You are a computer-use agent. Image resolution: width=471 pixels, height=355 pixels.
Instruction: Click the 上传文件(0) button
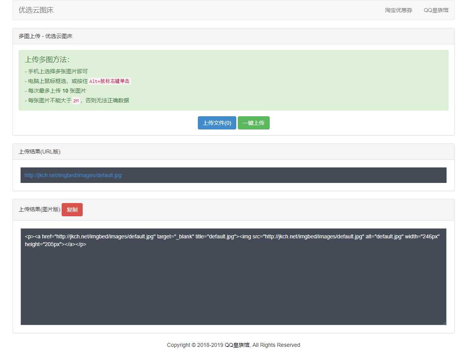[x=217, y=123]
